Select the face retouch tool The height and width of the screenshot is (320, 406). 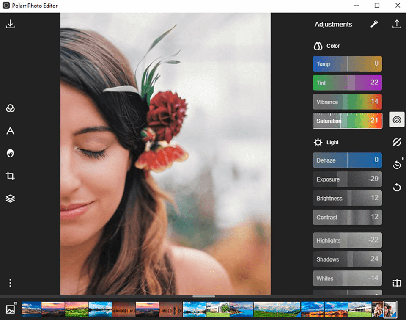point(10,153)
